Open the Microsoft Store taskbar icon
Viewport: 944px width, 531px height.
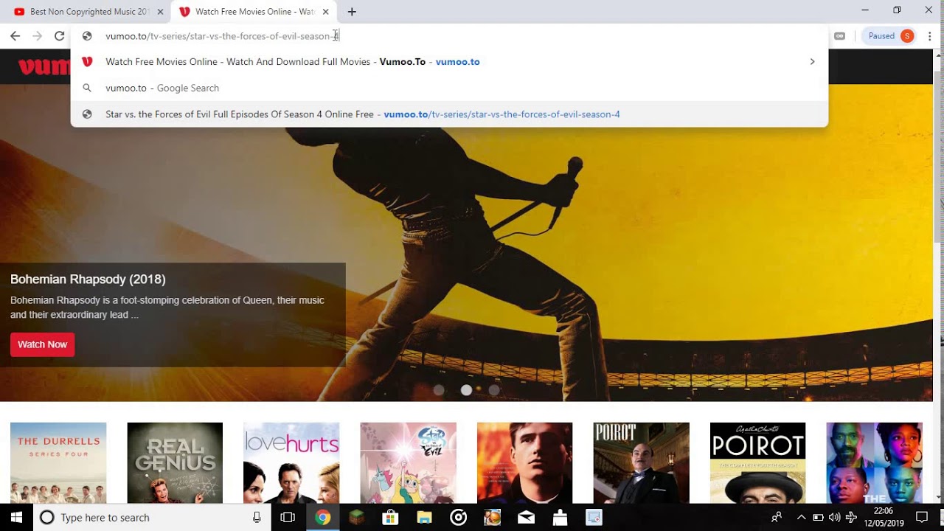[x=390, y=518]
